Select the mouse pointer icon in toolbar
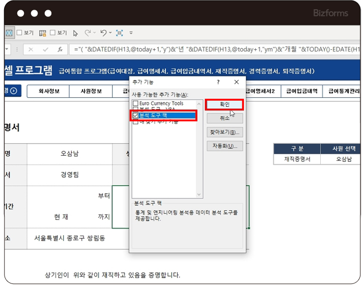Image resolution: width=364 pixels, height=285 pixels. point(75,33)
